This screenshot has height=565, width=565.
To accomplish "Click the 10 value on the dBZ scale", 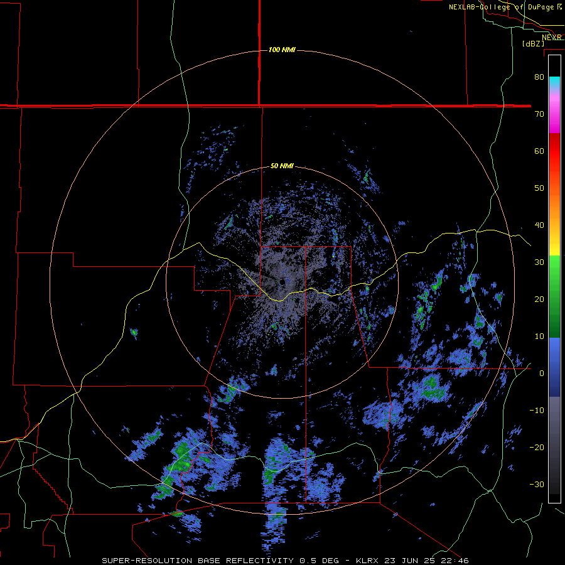I will click(x=539, y=336).
